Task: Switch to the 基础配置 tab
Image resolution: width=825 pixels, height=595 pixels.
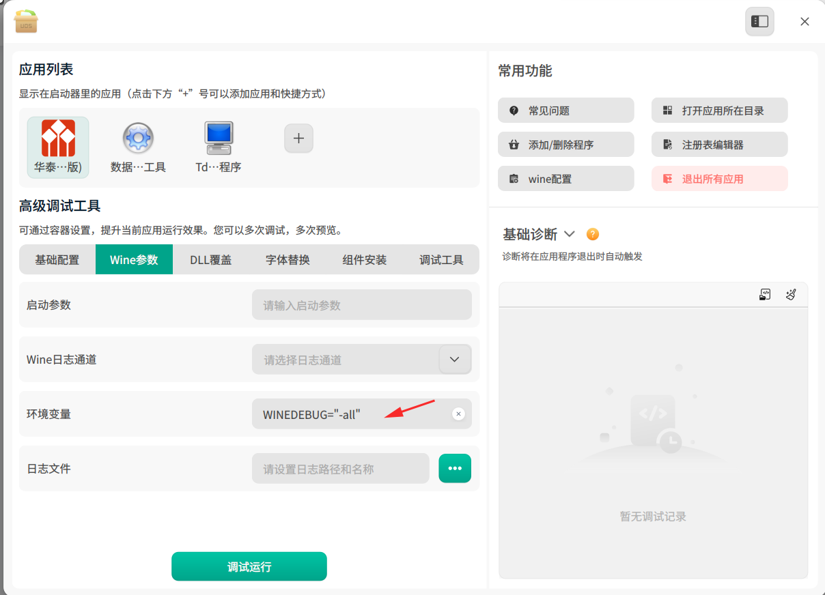Action: [57, 259]
